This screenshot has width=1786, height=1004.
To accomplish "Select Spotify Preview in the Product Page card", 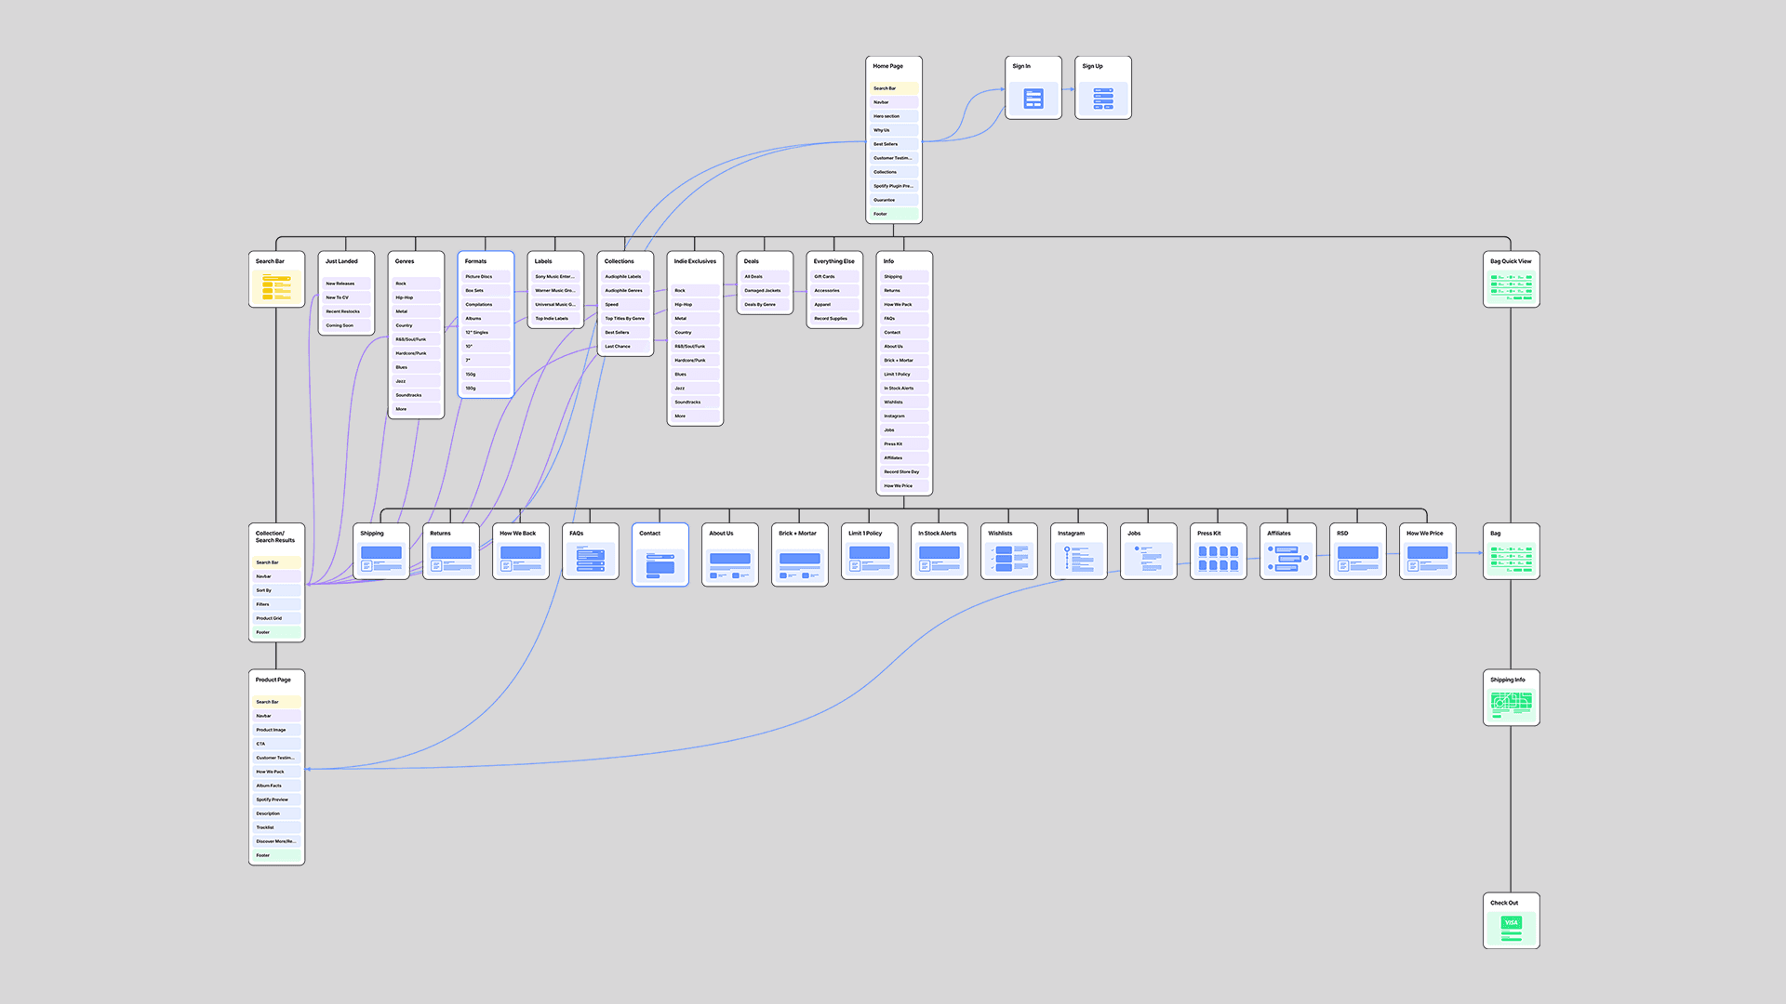I will 275,799.
